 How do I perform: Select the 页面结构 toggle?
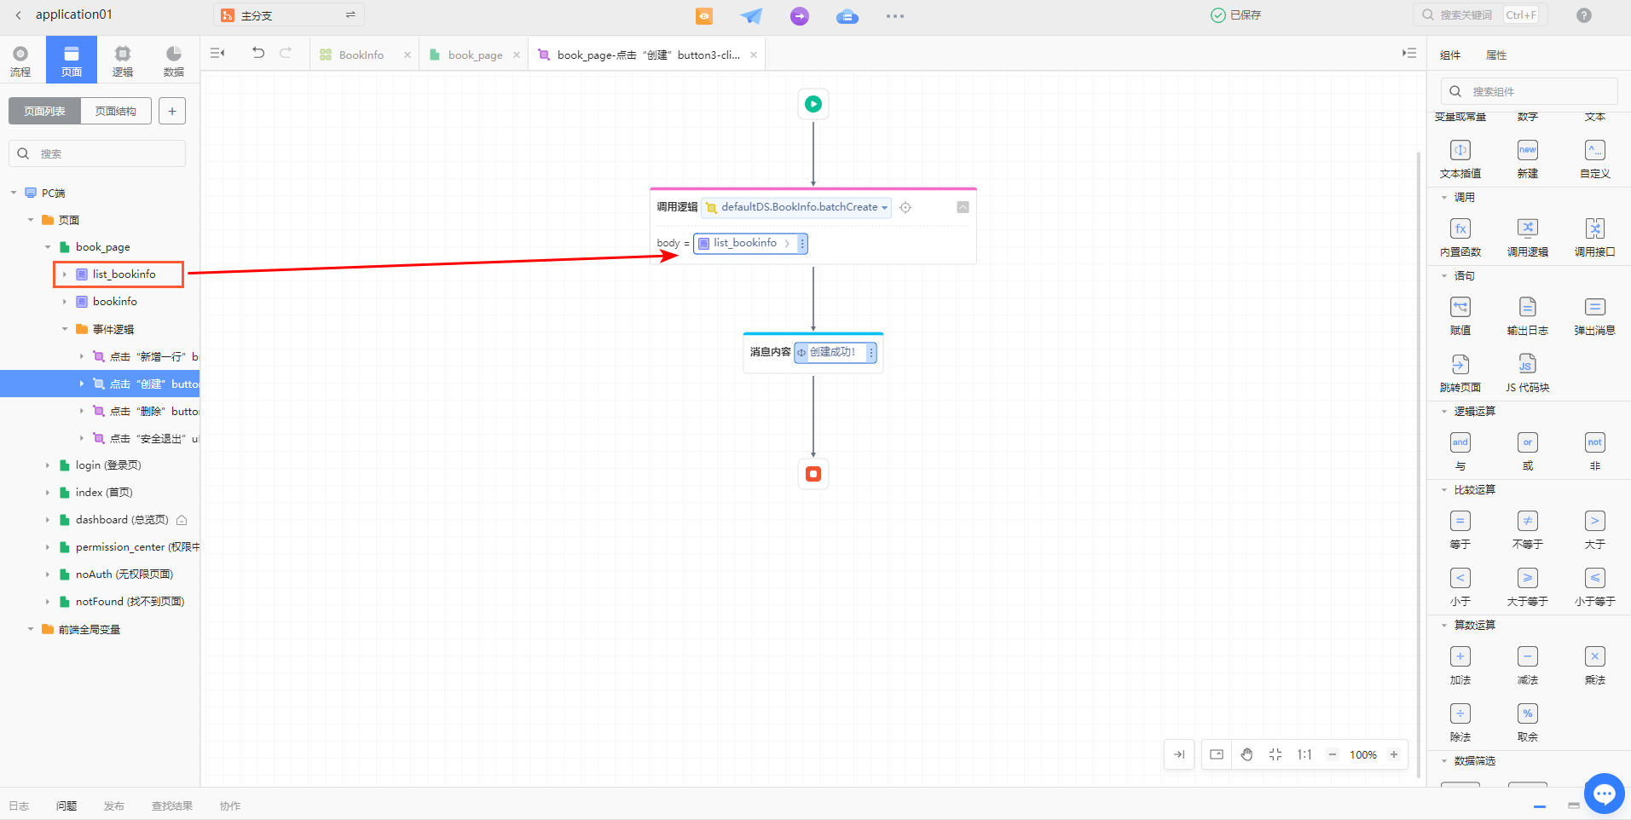tap(116, 111)
